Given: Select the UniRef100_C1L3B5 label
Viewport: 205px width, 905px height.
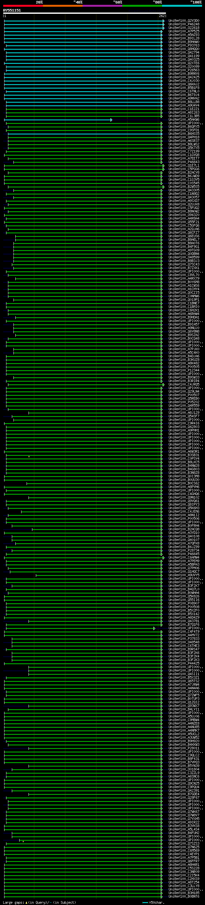Looking at the screenshot, I should click(x=184, y=116).
